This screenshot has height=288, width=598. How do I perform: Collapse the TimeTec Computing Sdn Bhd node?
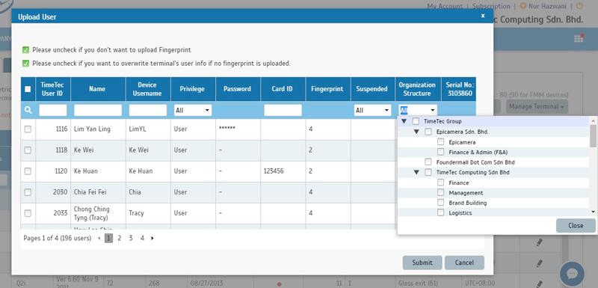(x=416, y=172)
